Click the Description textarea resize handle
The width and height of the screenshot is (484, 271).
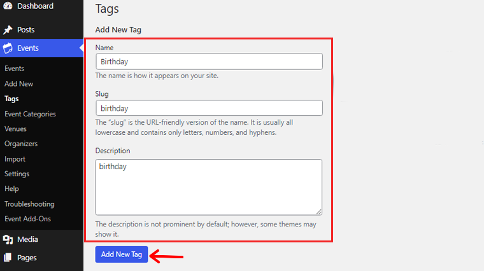pyautogui.click(x=319, y=212)
